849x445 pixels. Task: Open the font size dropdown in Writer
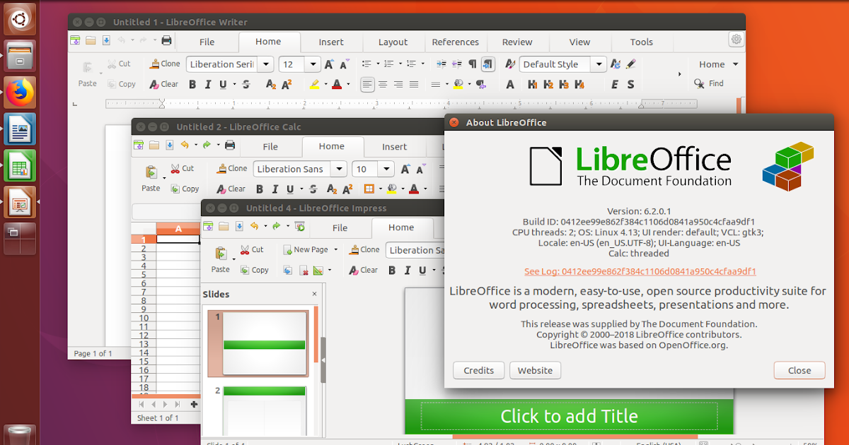point(312,64)
